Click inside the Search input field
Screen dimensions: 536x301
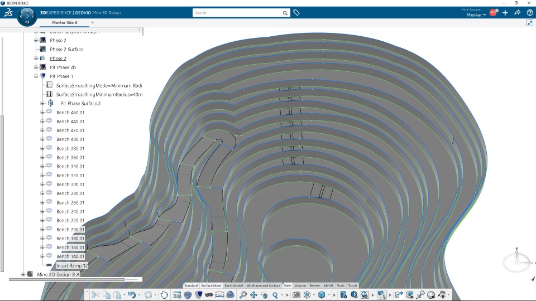(237, 13)
